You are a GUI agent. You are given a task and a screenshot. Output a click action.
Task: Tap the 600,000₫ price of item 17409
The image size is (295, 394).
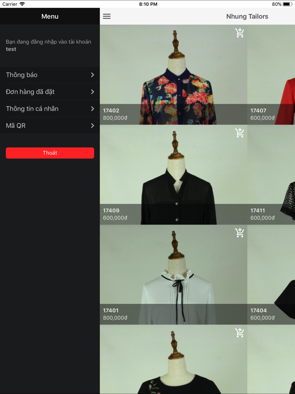tap(115, 218)
